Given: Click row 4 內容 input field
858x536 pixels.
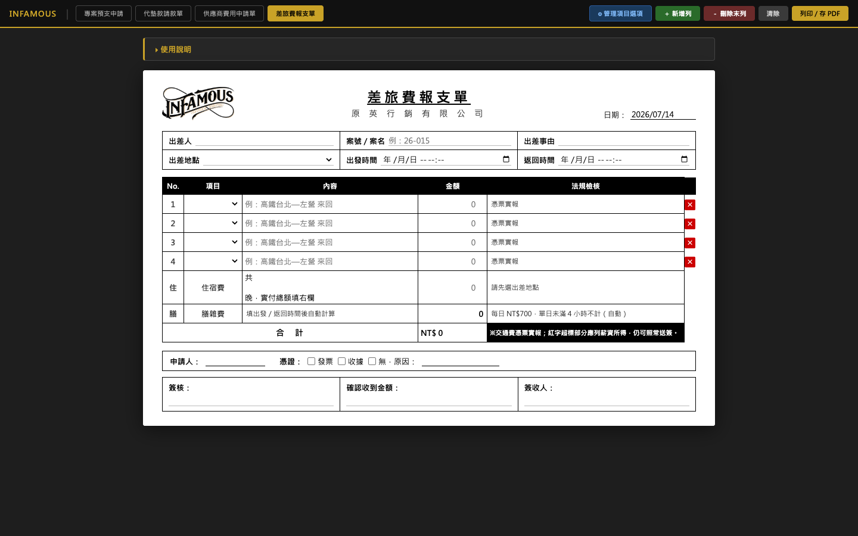Looking at the screenshot, I should [x=330, y=261].
